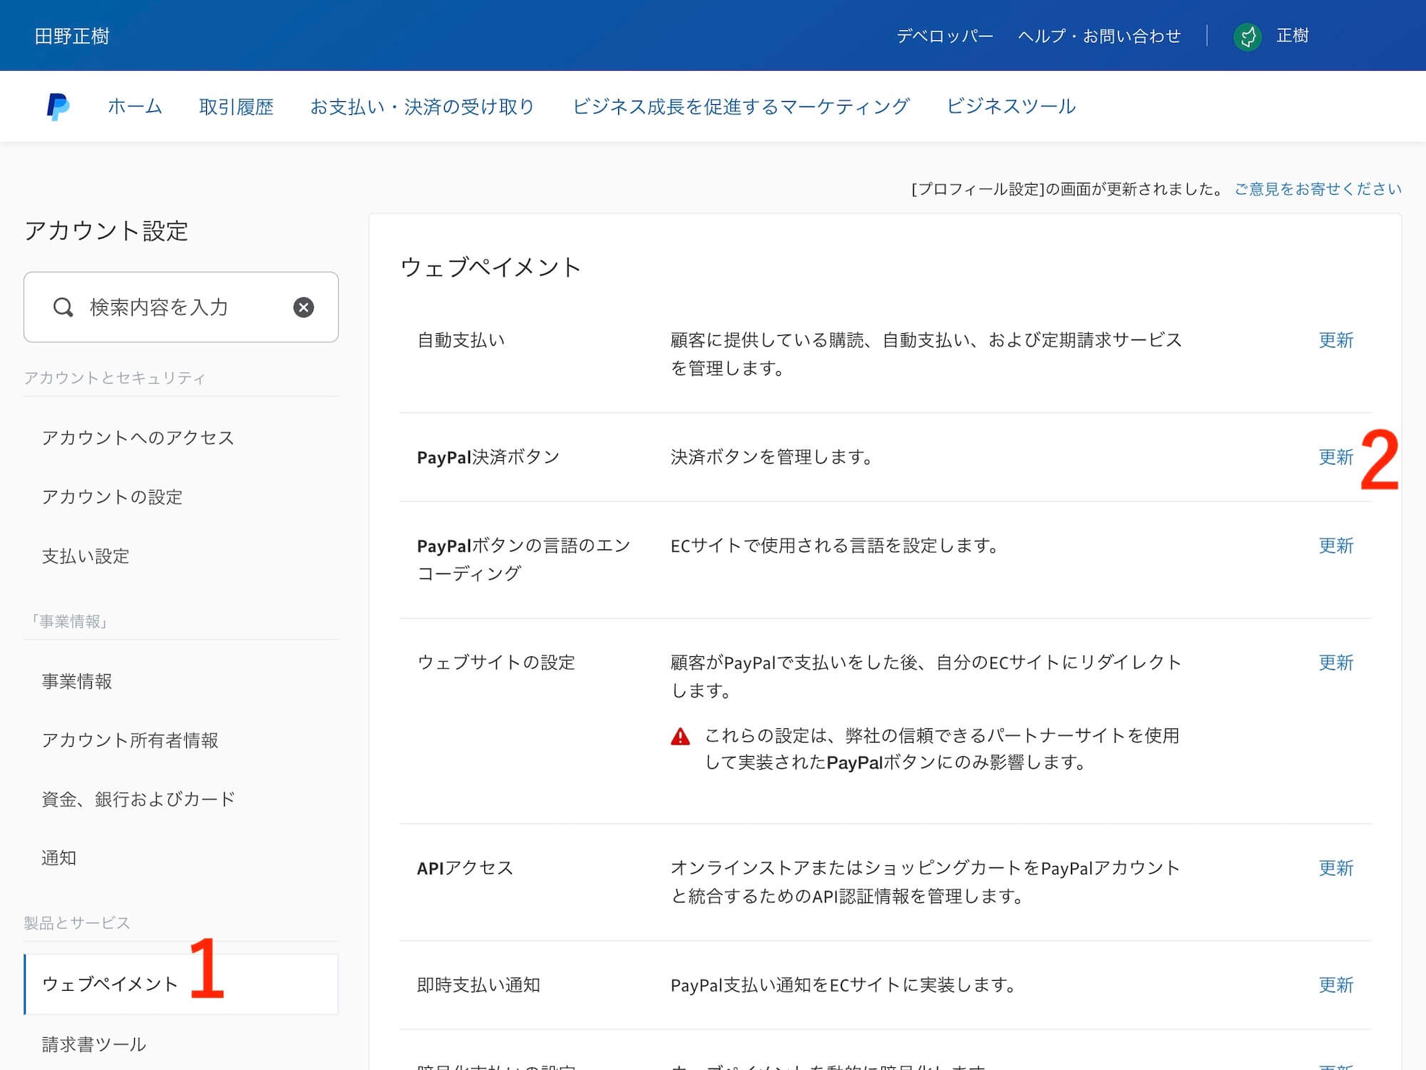Click 更新 for PayPal決済ボタン

[1336, 457]
